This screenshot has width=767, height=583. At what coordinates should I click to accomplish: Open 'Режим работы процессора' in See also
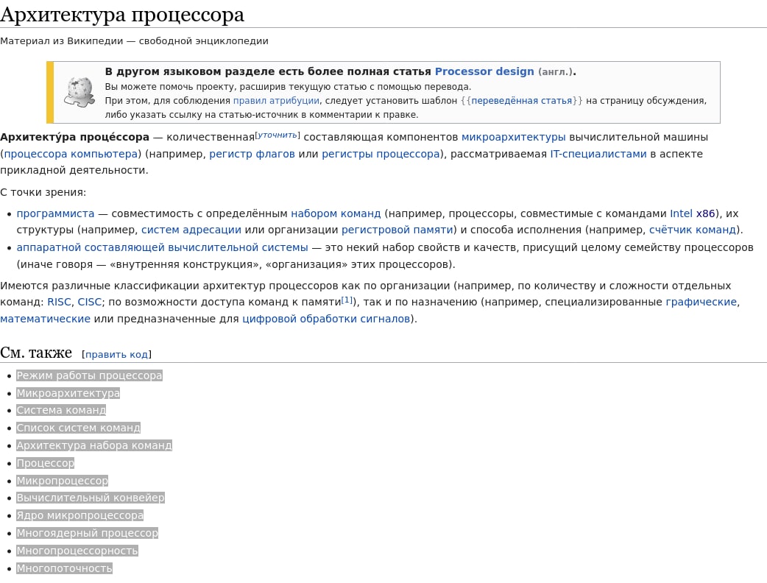point(89,375)
